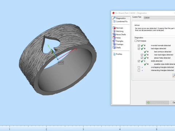This screenshot has width=175, height=131.
Task: Click the 'bad contours detected' label
Action: 163,52
